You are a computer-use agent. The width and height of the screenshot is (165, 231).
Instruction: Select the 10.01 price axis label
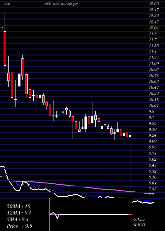pyautogui.click(x=154, y=106)
